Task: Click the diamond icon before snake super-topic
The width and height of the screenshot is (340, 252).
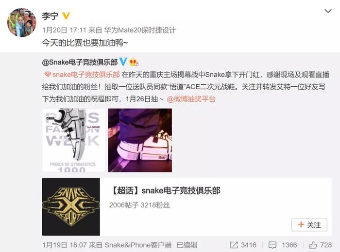Action: point(48,75)
